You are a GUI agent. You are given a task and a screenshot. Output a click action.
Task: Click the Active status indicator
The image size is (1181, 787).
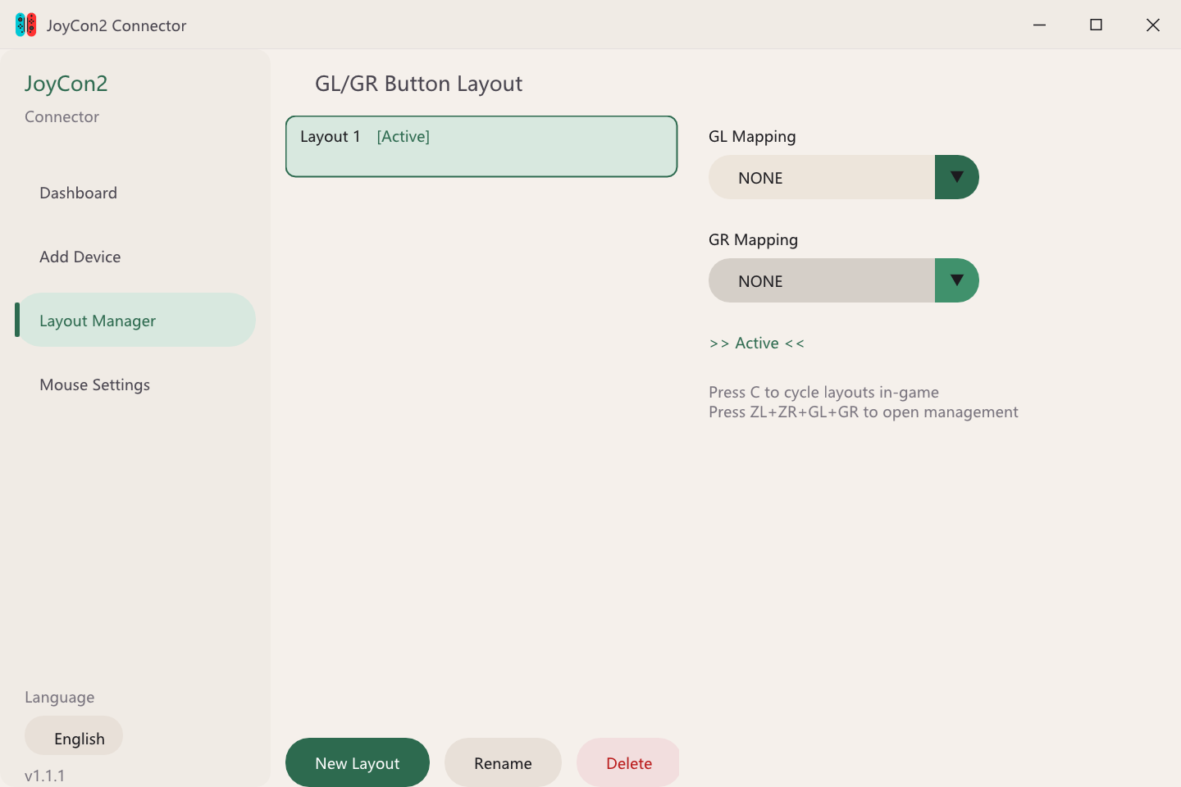click(x=756, y=343)
